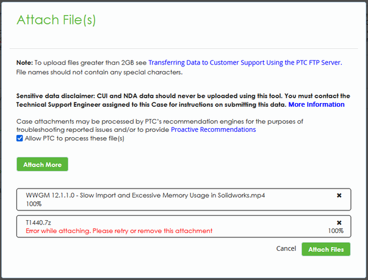Click the 'Case attachments may be processed' paragraph
This screenshot has width=368, height=280.
click(160, 126)
